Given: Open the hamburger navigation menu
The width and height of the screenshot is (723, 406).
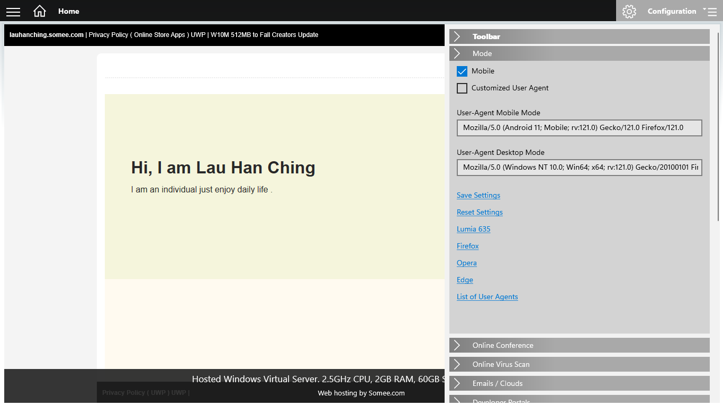Looking at the screenshot, I should coord(13,11).
